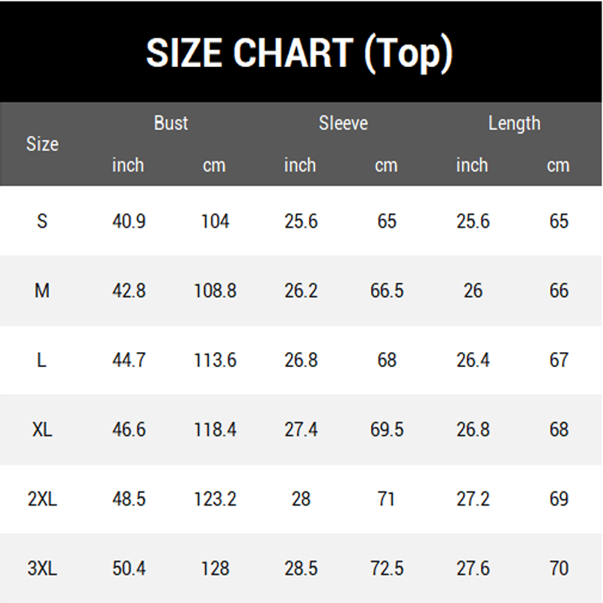603x603 pixels.
Task: Select size M row label
Action: 42,290
